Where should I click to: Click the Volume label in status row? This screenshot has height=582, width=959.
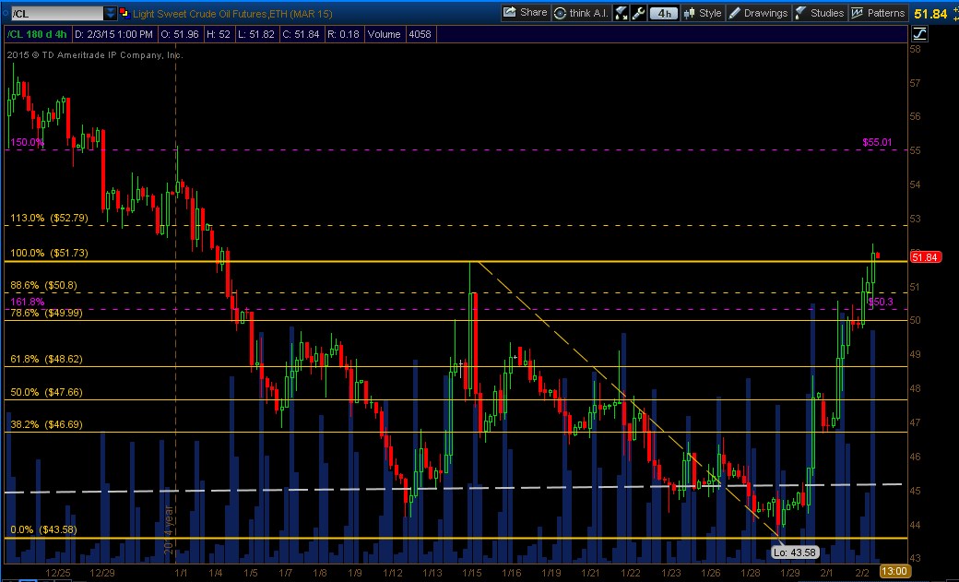(x=385, y=34)
